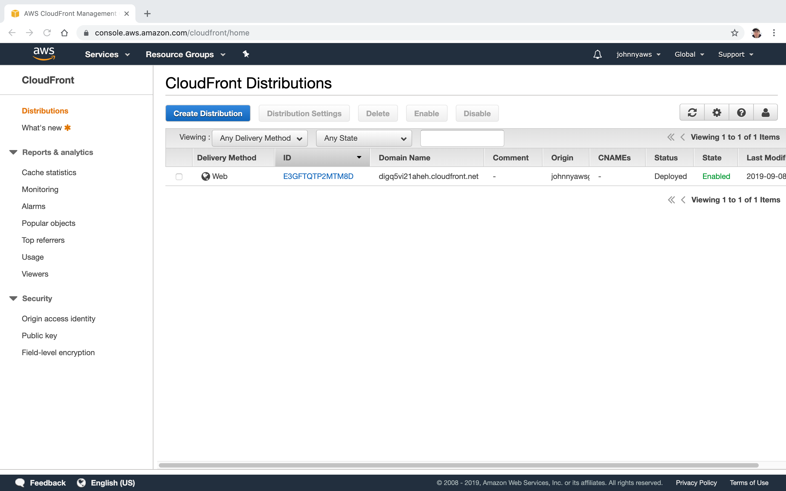Open the help question mark icon

741,113
